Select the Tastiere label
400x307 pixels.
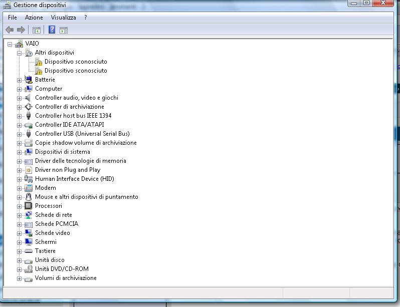(45, 251)
